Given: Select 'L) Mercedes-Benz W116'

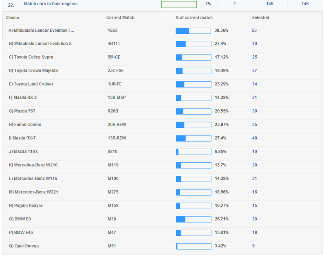Looking at the screenshot, I should coord(33,179).
